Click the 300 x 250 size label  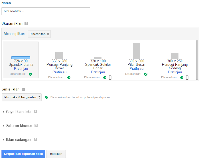175,61
